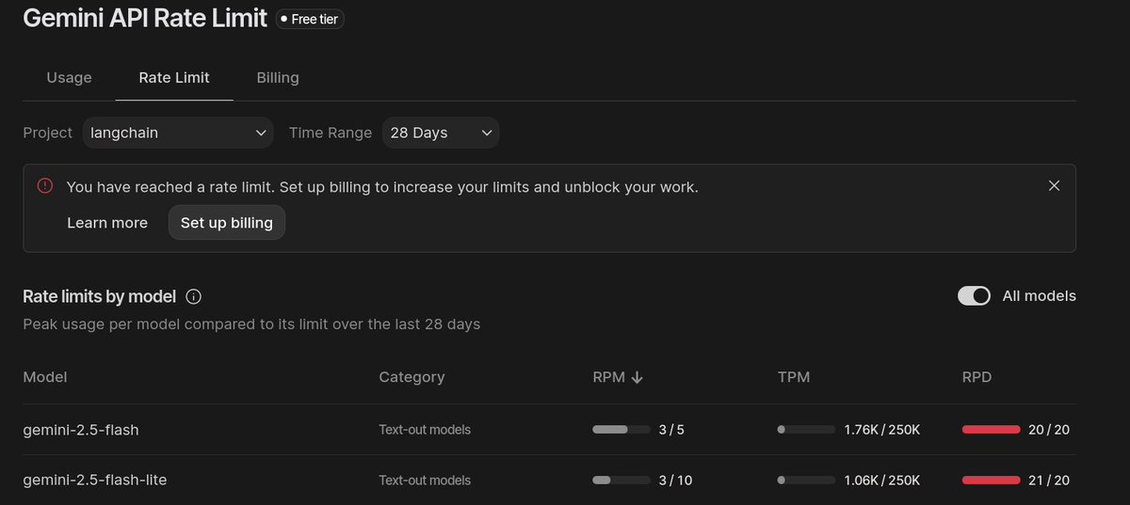The image size is (1130, 505).
Task: Toggle the All models switch
Action: tap(974, 296)
